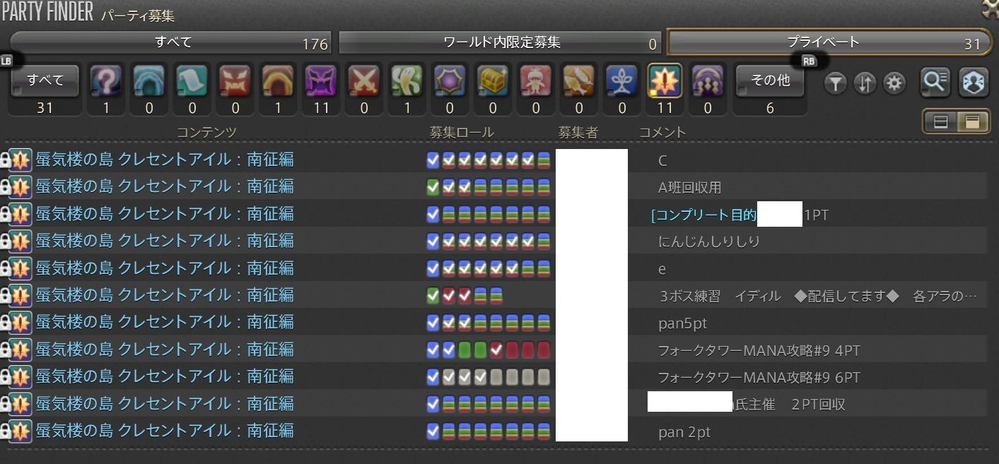Select the treasure chest category icon
Image resolution: width=999 pixels, height=464 pixels.
[x=493, y=81]
